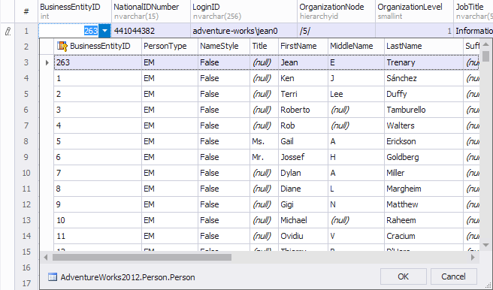Click the first name Dylan cell

tap(303, 173)
